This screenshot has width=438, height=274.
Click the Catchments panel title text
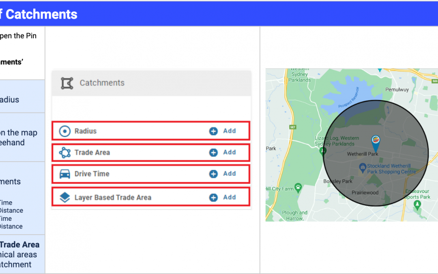point(102,83)
